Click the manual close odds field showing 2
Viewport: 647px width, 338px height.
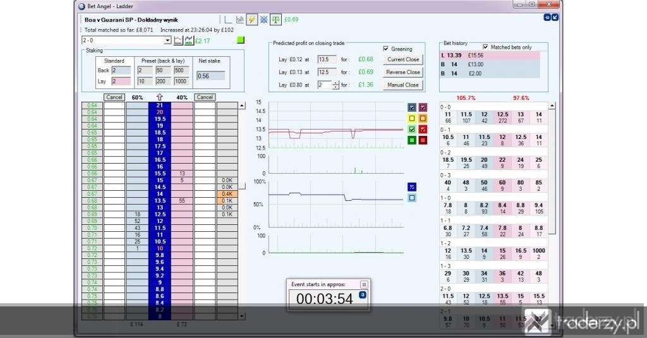pos(325,85)
